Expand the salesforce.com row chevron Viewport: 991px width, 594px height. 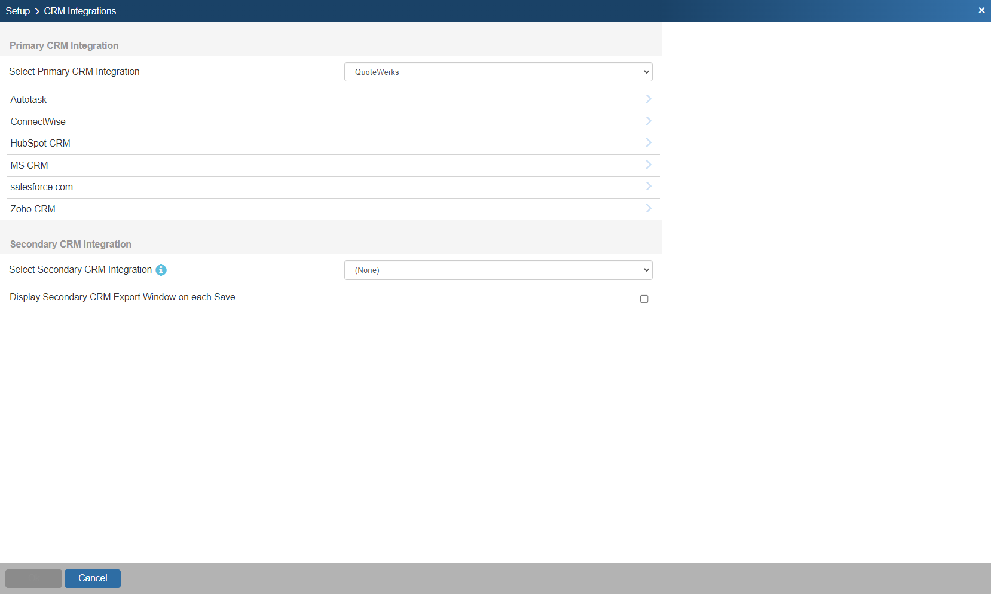coord(649,186)
